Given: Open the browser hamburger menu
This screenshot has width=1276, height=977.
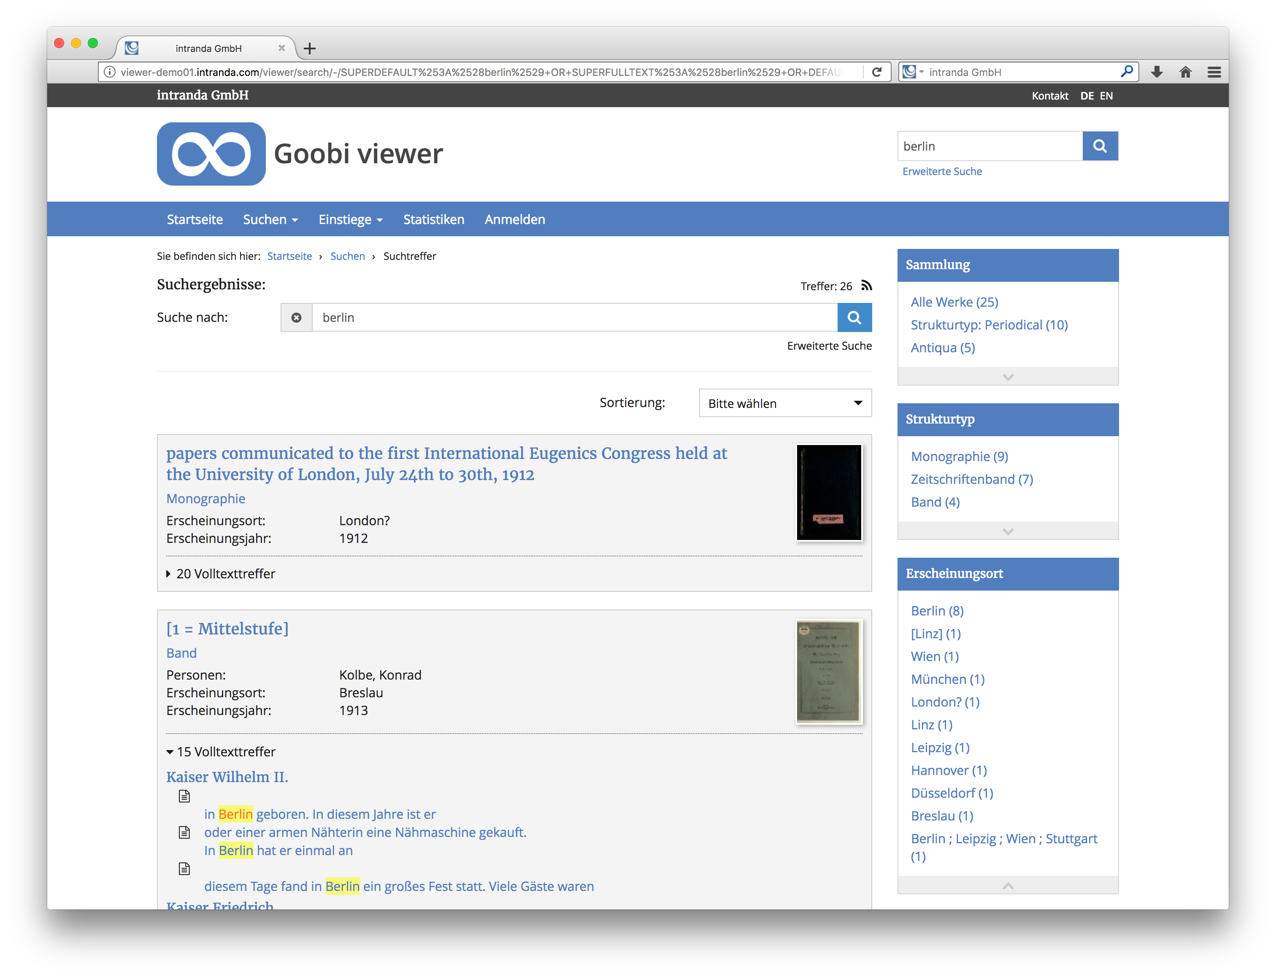Looking at the screenshot, I should pos(1214,72).
